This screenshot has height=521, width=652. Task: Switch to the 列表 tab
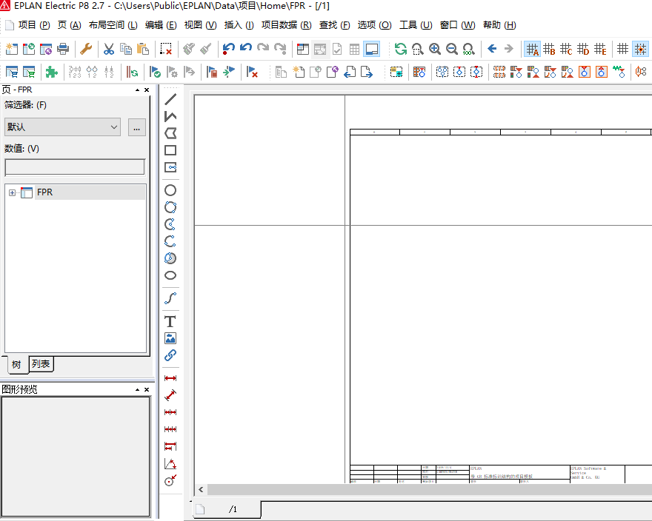[41, 364]
